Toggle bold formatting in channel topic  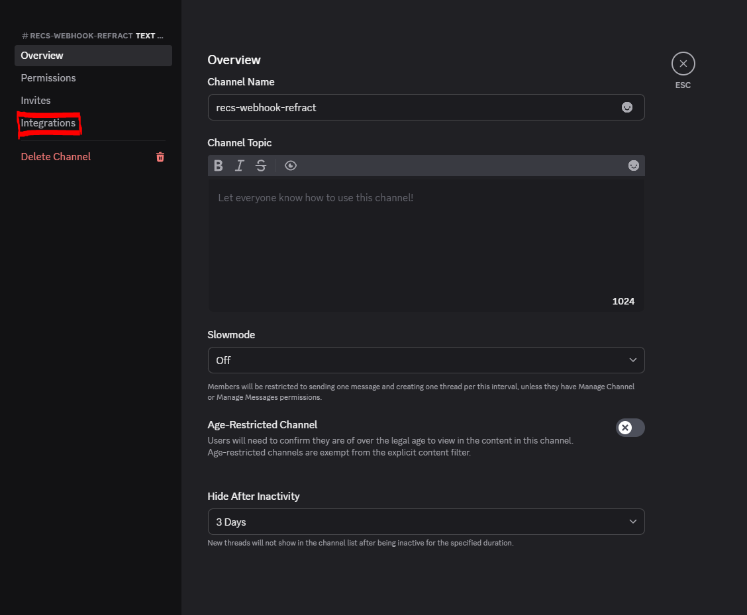pos(218,166)
